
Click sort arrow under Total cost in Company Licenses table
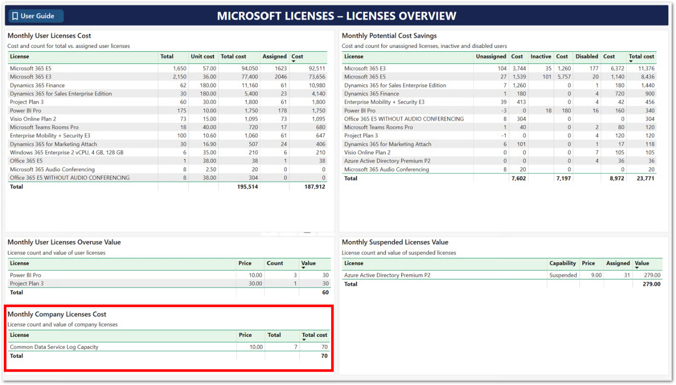point(304,340)
